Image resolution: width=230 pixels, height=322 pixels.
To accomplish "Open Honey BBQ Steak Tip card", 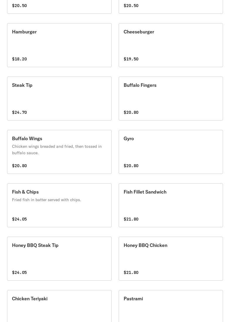I will pos(59,259).
